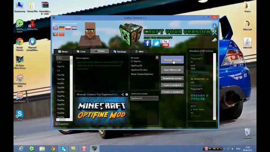Select the Portuguese flag language
The image size is (270, 152).
click(55, 34)
